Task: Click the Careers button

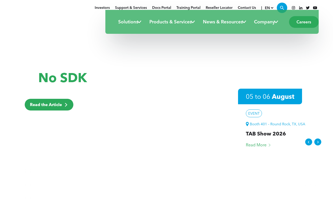Action: [x=304, y=22]
